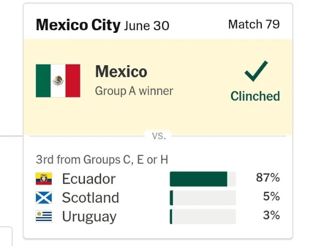Click the Uruguay flag icon
The width and height of the screenshot is (313, 246).
click(44, 216)
